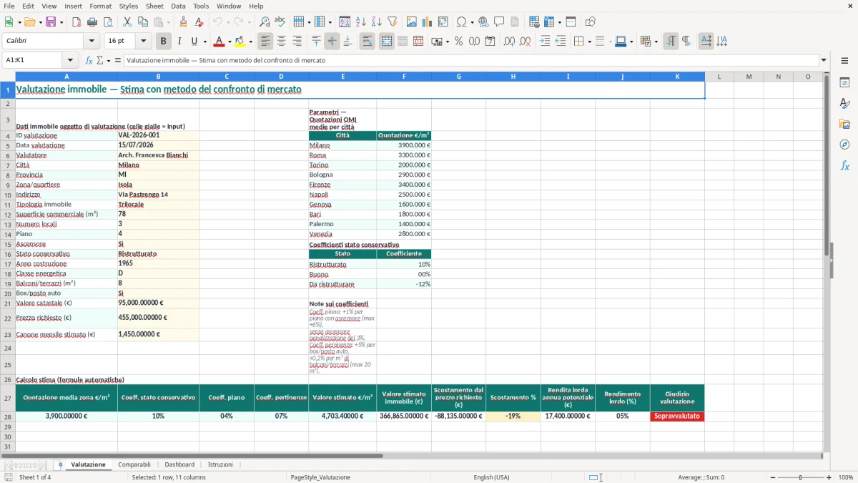This screenshot has width=858, height=483.
Task: Insert hyperlink icon
Action: (x=483, y=22)
